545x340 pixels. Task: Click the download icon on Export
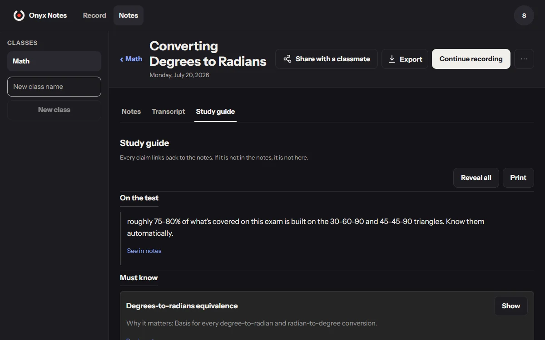point(392,59)
